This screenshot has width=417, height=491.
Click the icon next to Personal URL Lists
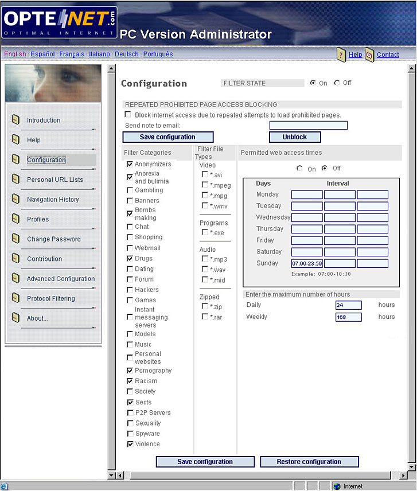pyautogui.click(x=15, y=179)
